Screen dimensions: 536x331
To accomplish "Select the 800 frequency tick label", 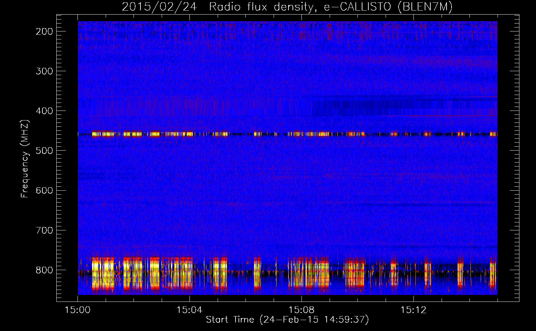I will tap(44, 270).
